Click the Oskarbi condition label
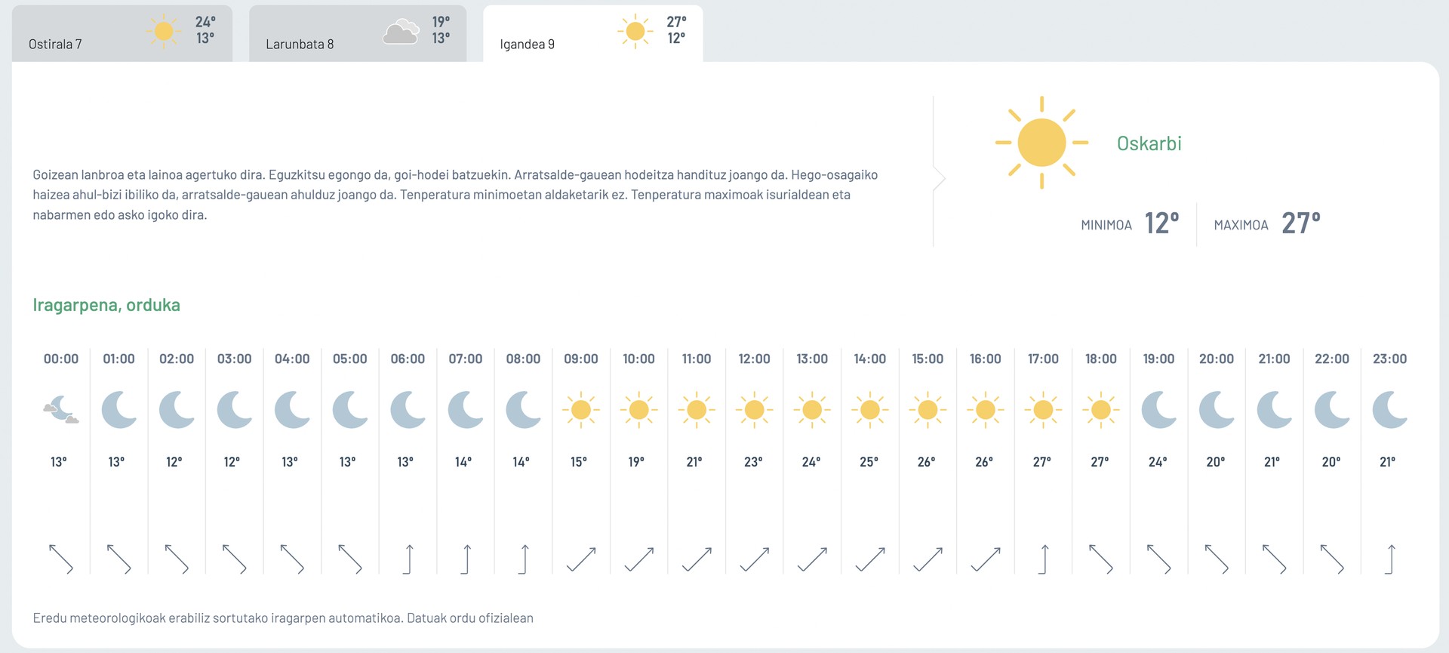This screenshot has height=653, width=1449. 1149,143
